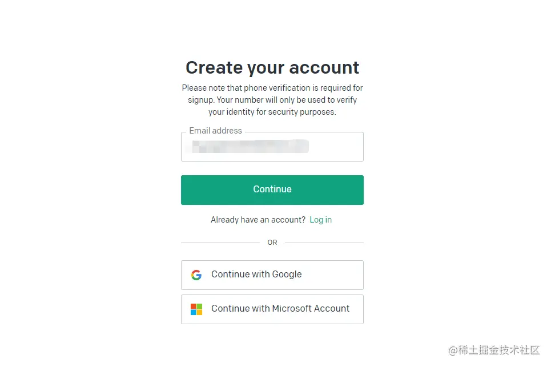551x367 pixels.
Task: Click the watermark text in bottom-right corner
Action: pos(494,350)
